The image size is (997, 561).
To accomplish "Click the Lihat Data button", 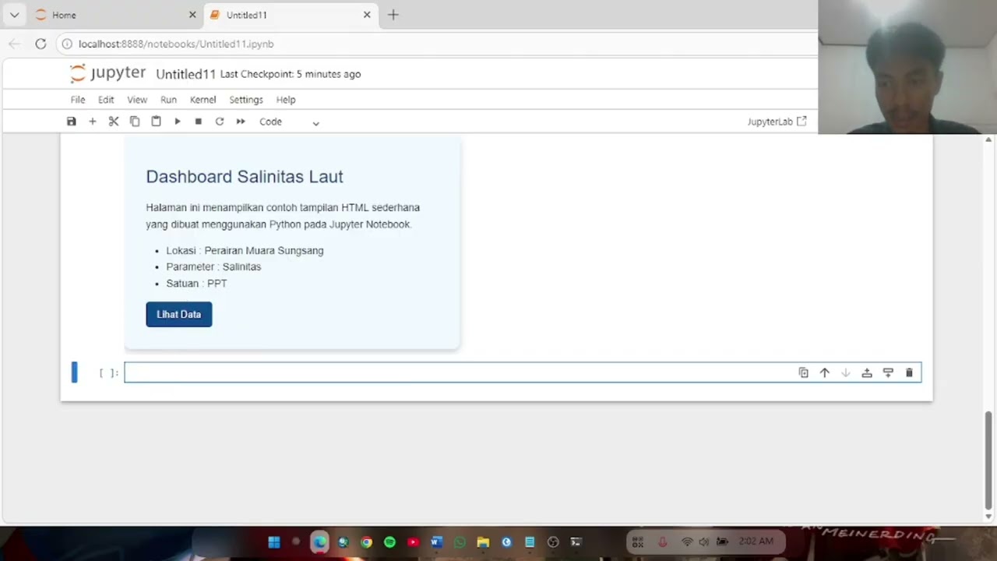I will (x=179, y=314).
